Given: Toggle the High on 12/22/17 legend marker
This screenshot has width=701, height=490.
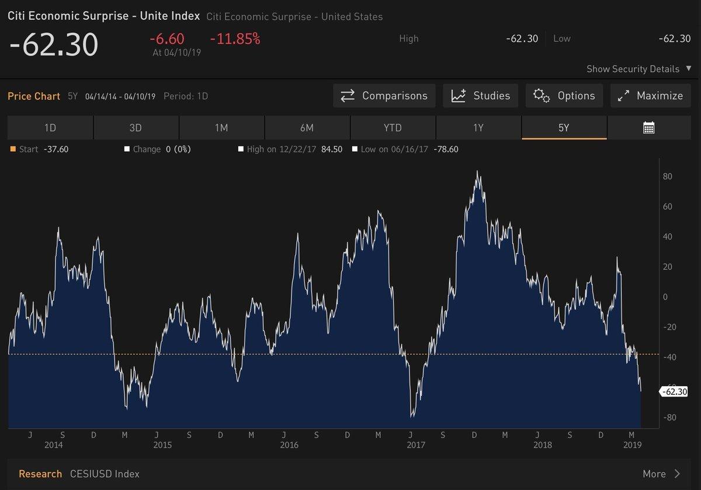Looking at the screenshot, I should (241, 150).
